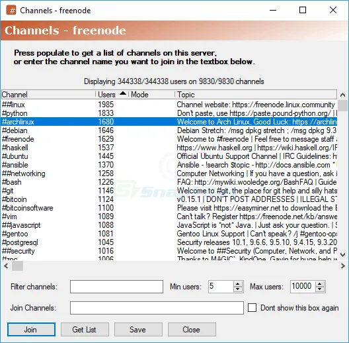Click user count 1833
The width and height of the screenshot is (349, 343).
(106, 113)
